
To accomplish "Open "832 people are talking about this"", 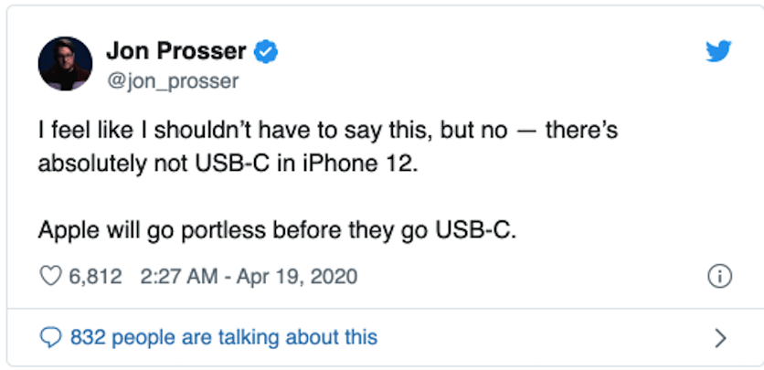I will coord(223,337).
